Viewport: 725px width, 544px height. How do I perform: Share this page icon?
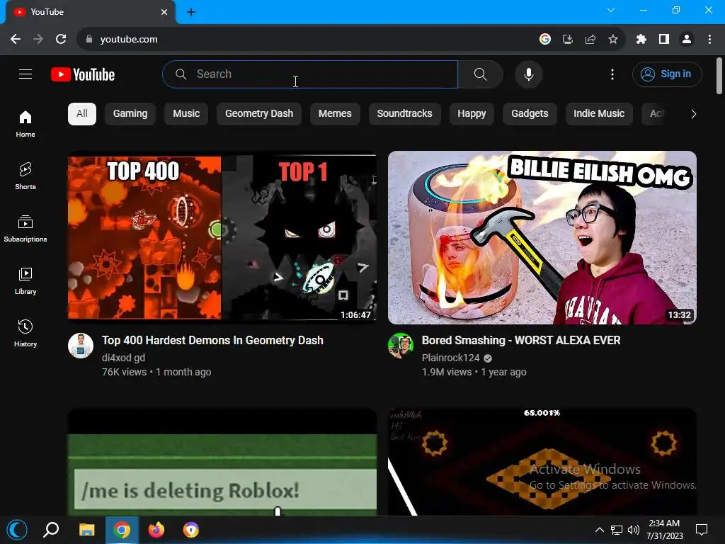[590, 40]
